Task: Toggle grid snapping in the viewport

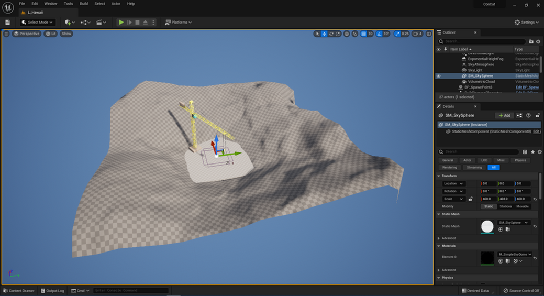Action: click(363, 34)
